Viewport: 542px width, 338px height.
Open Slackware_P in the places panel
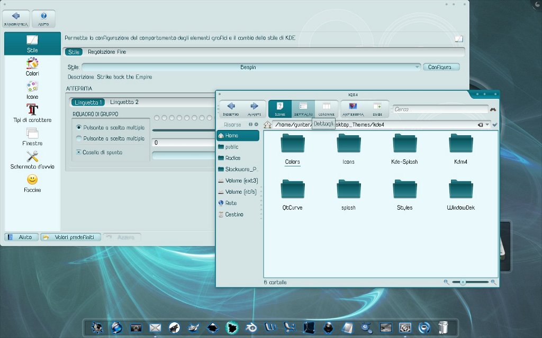[x=238, y=170]
